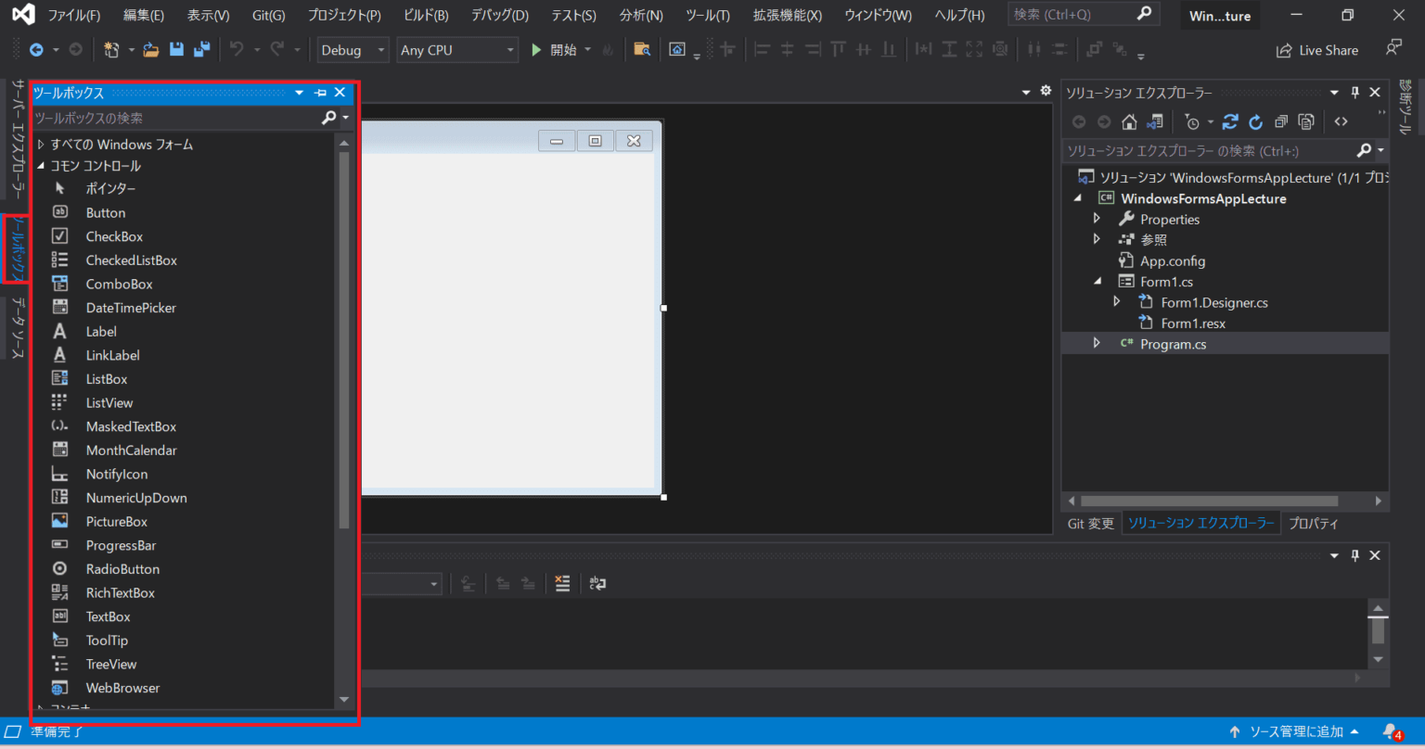The width and height of the screenshot is (1425, 749).
Task: Click the Open File folder icon
Action: click(x=150, y=50)
